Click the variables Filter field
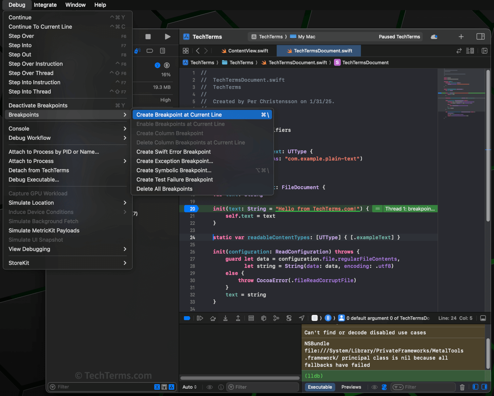 pos(262,387)
